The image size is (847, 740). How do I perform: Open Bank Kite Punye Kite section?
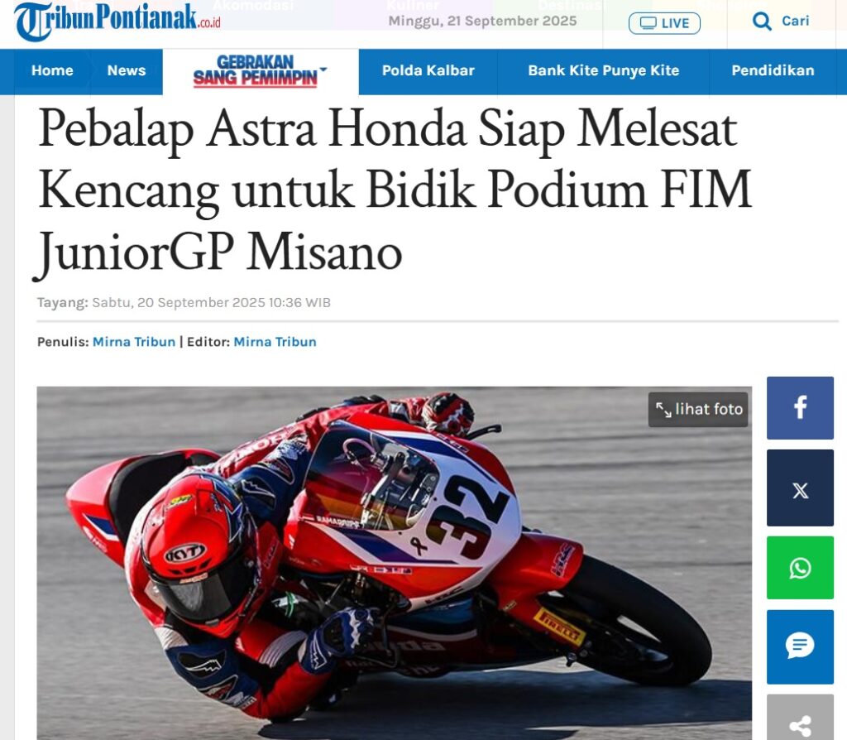[x=603, y=70]
